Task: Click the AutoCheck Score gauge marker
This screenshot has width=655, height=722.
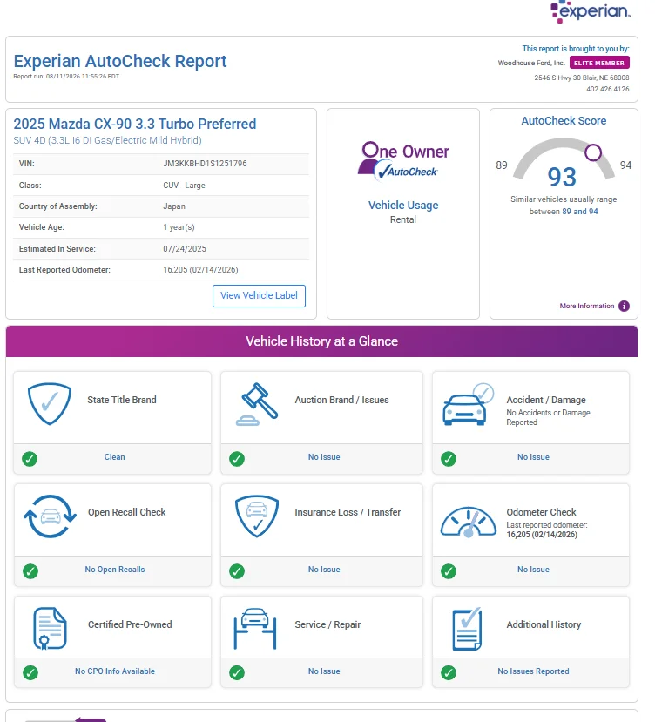Action: click(593, 152)
